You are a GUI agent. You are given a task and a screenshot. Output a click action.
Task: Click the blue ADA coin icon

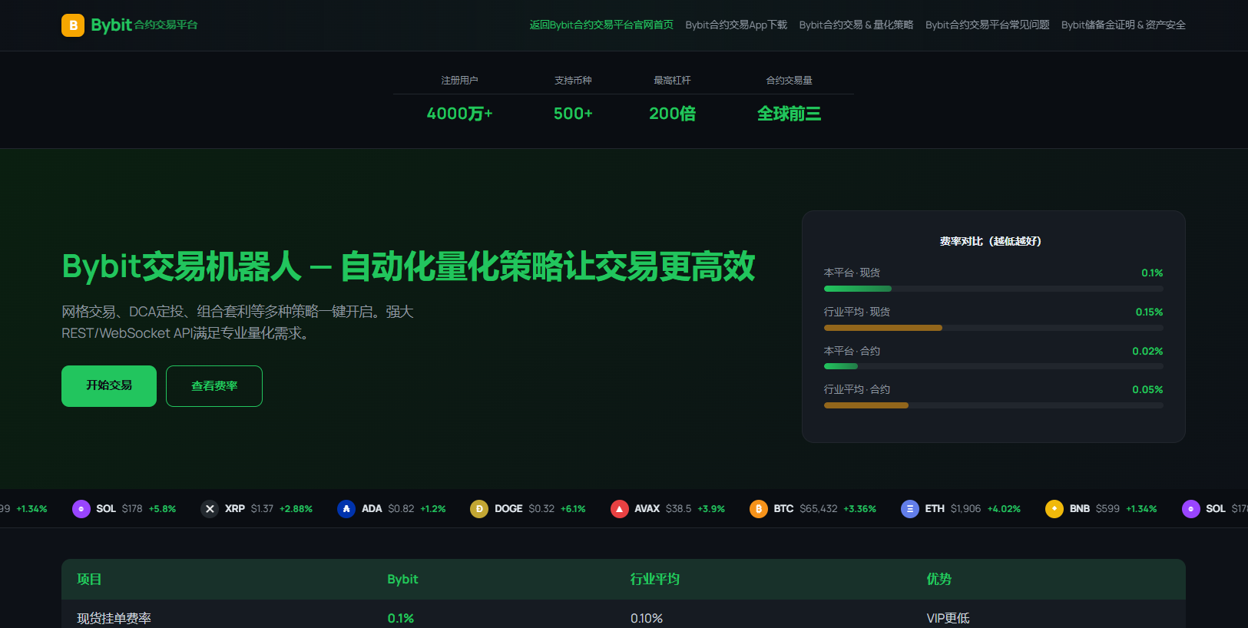point(346,509)
